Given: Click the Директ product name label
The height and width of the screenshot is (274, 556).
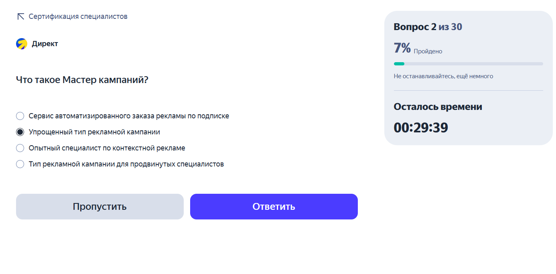Looking at the screenshot, I should pos(45,44).
